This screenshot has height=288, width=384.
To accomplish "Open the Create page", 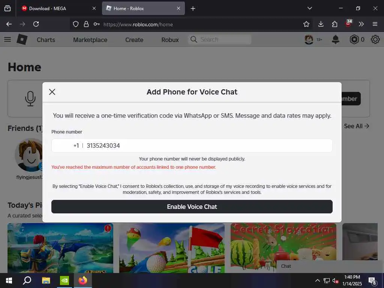I will coord(134,40).
